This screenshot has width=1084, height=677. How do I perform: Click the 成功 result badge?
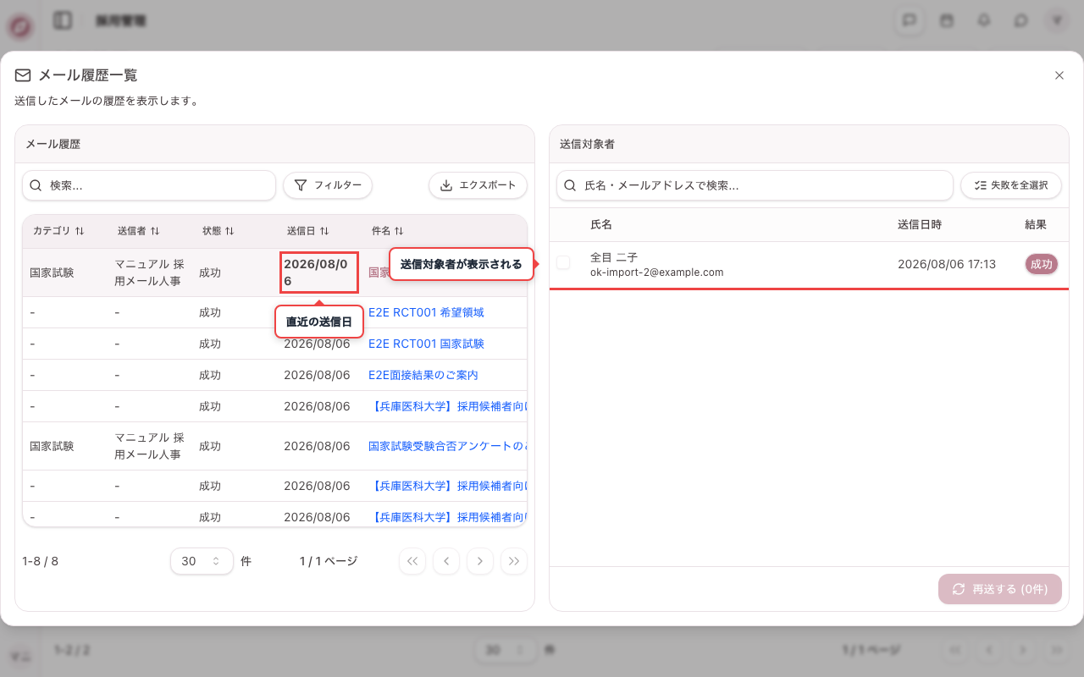(1042, 264)
